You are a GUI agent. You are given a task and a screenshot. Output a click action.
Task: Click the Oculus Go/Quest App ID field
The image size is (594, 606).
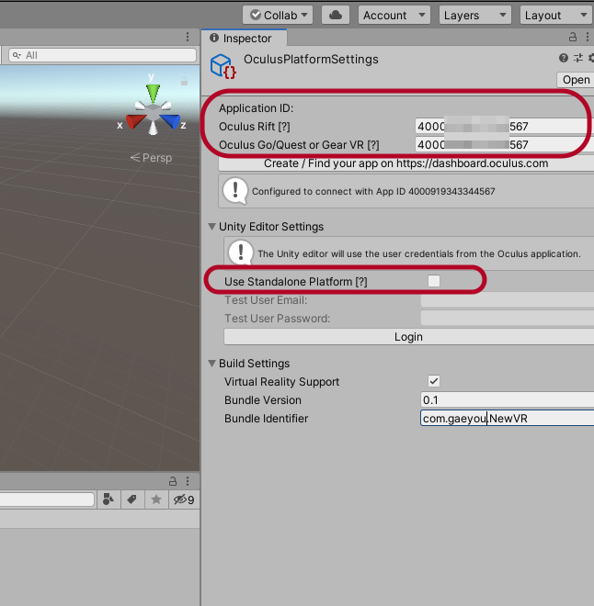[x=504, y=144]
